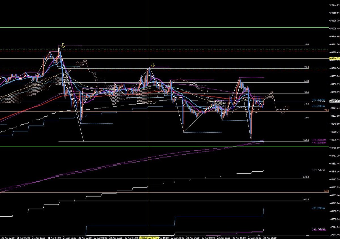Click the 49452.19 price scale value
The width and height of the screenshot is (340, 239).
click(335, 84)
